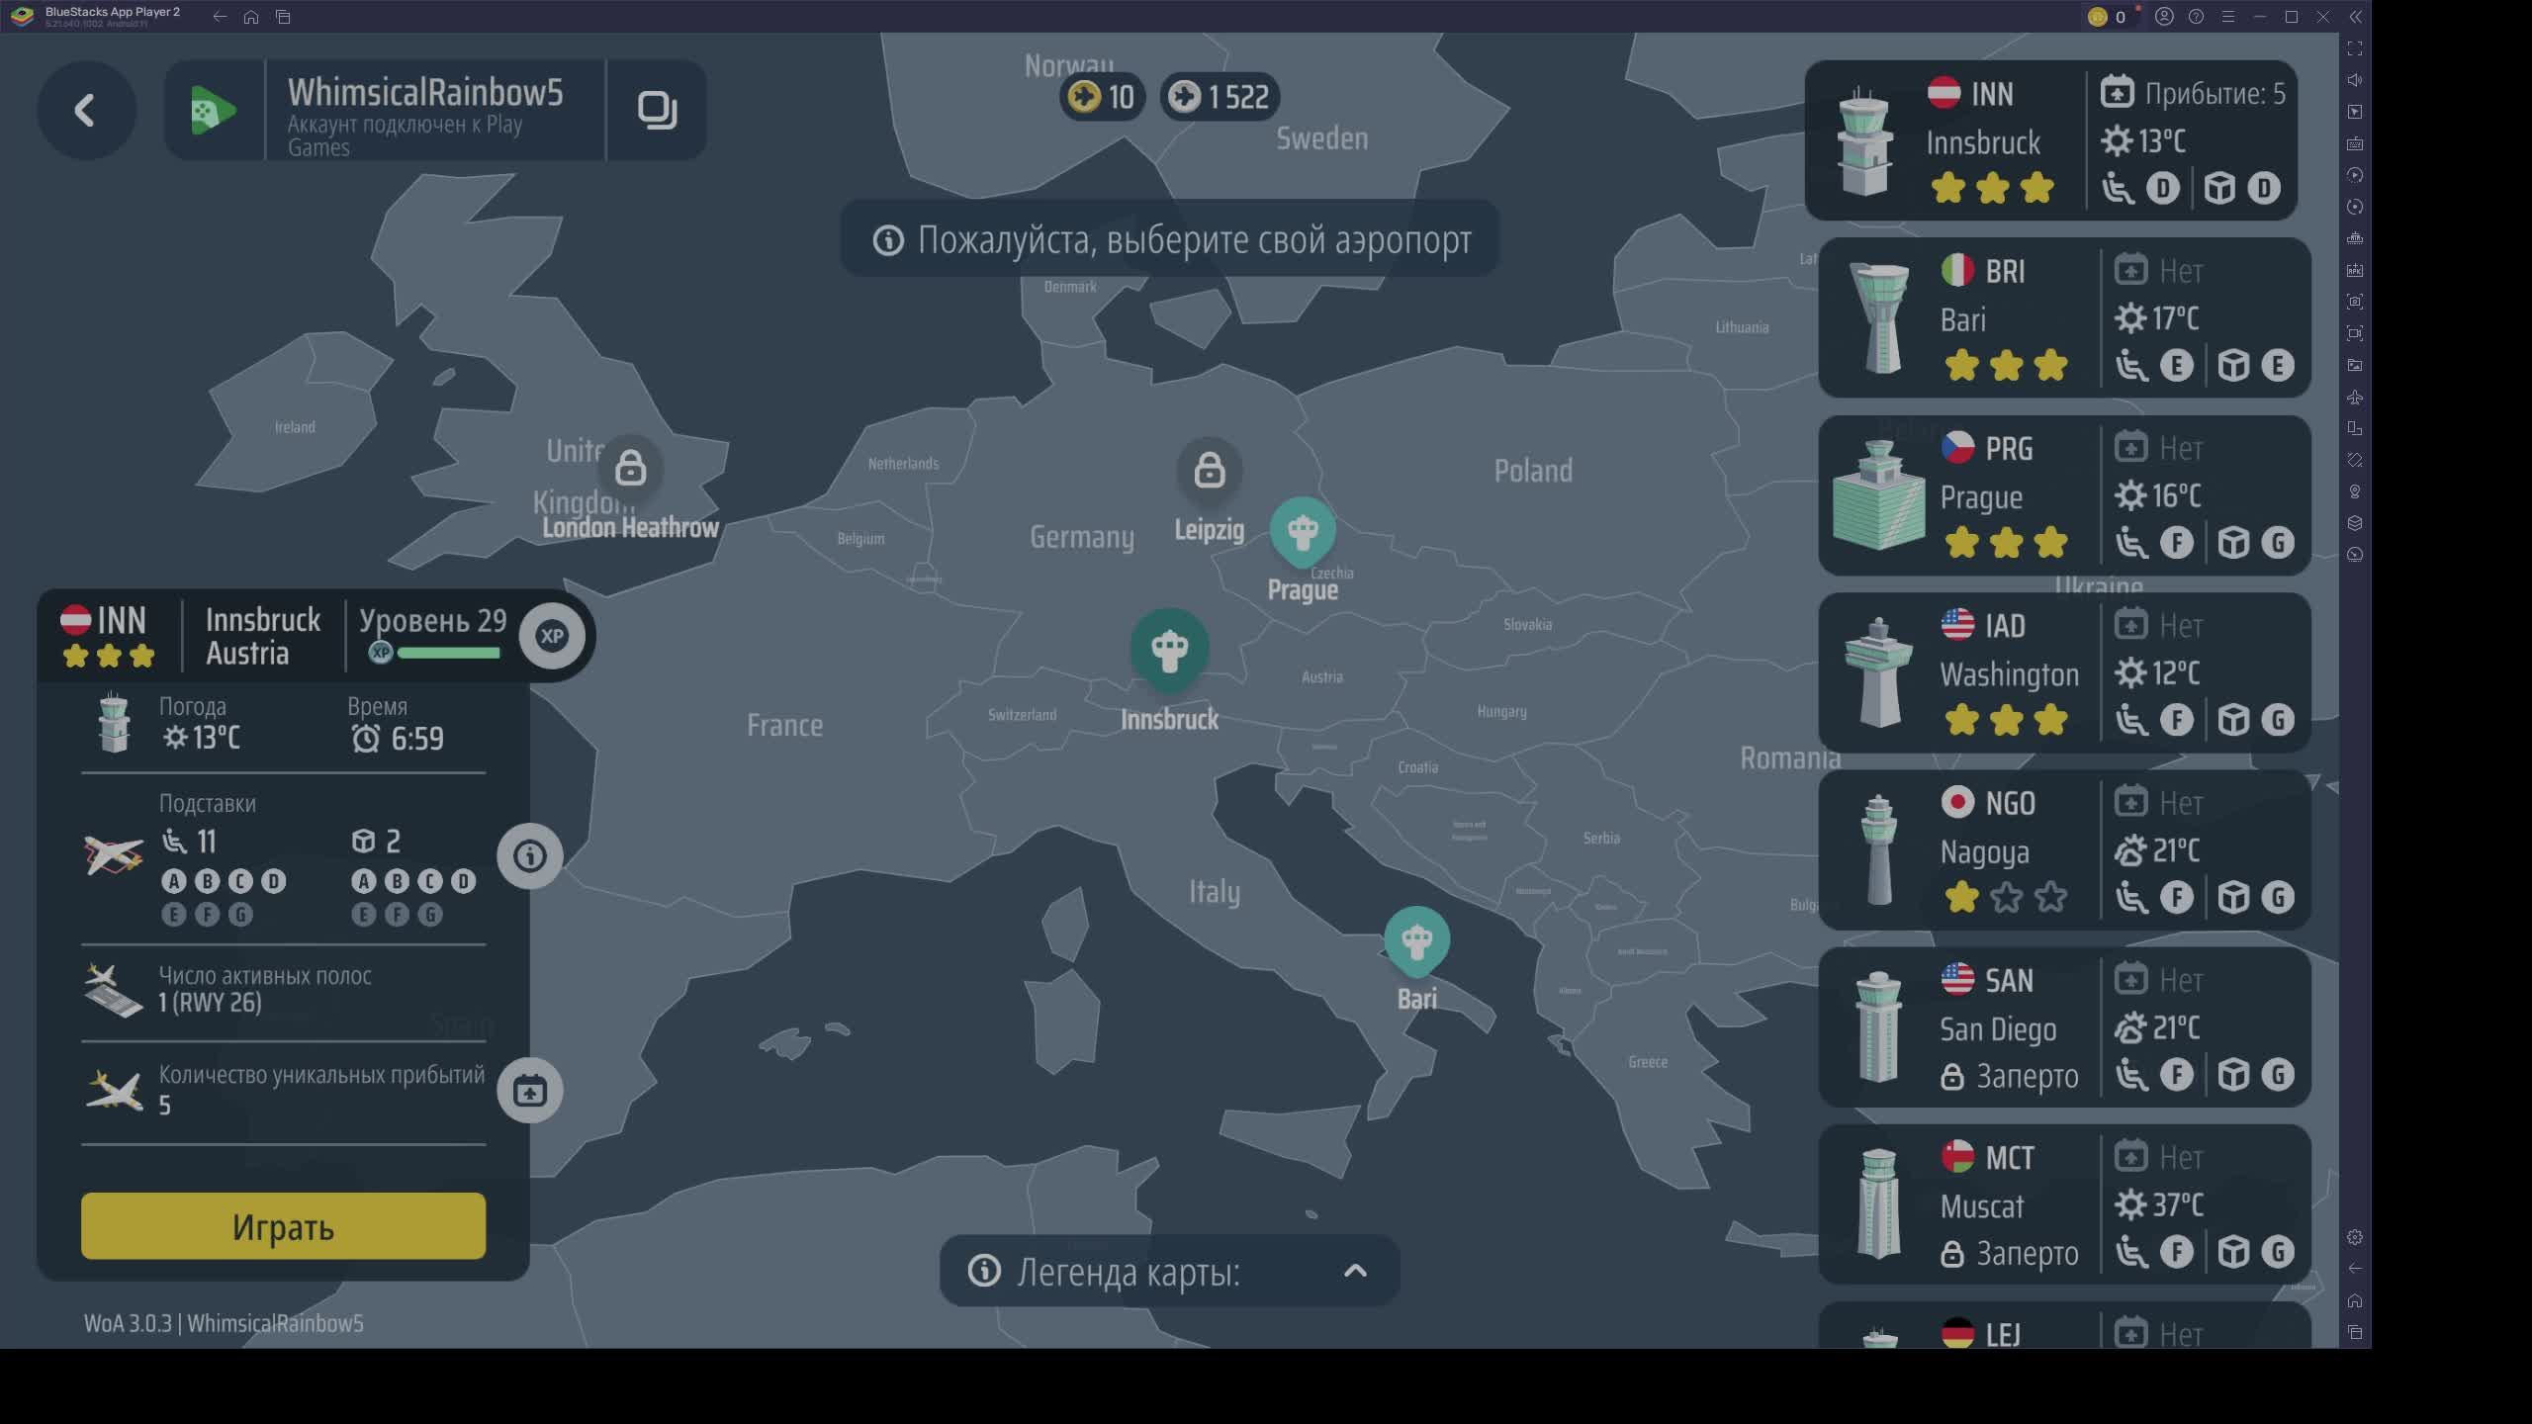Tap the gold plane currency counter 10

pyautogui.click(x=1103, y=97)
